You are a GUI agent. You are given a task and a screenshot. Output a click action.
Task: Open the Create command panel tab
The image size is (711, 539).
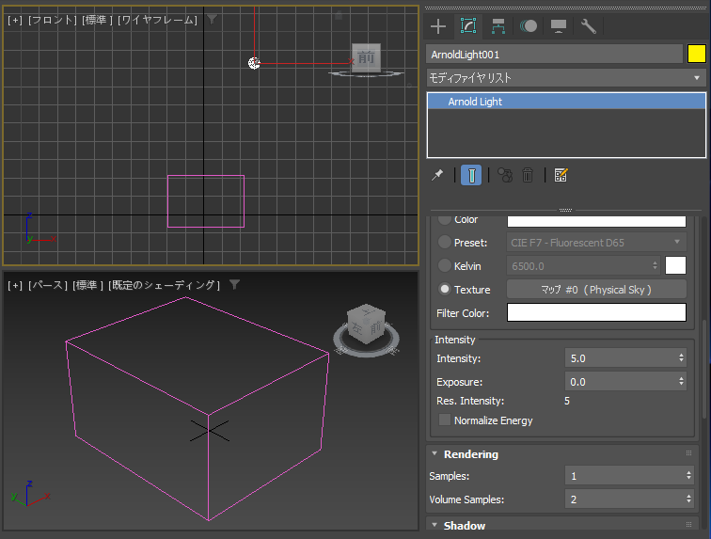pyautogui.click(x=438, y=26)
